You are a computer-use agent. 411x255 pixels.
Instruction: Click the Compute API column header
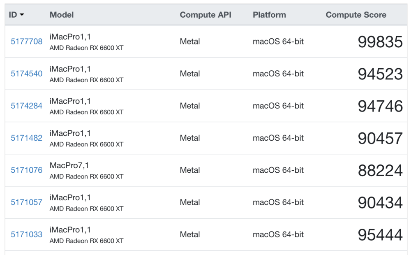(205, 15)
